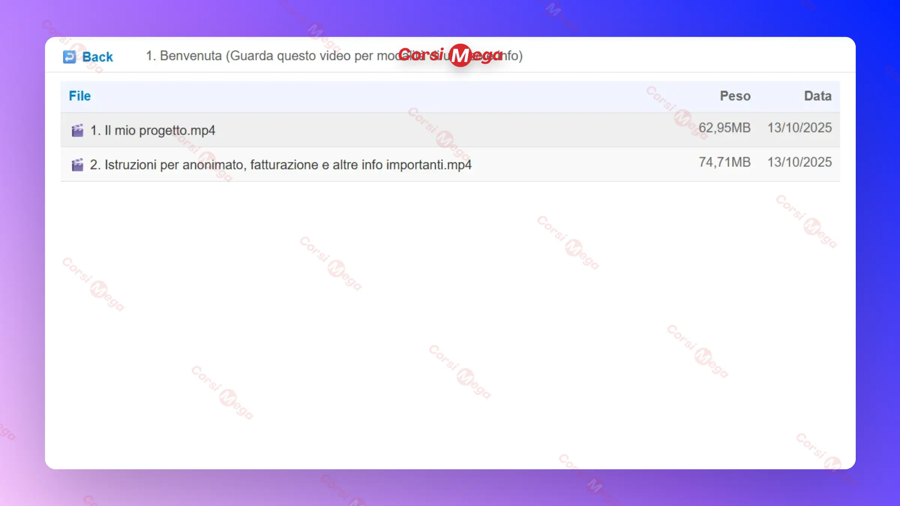Image resolution: width=900 pixels, height=506 pixels.
Task: Click the red M circle in logo
Action: click(460, 55)
